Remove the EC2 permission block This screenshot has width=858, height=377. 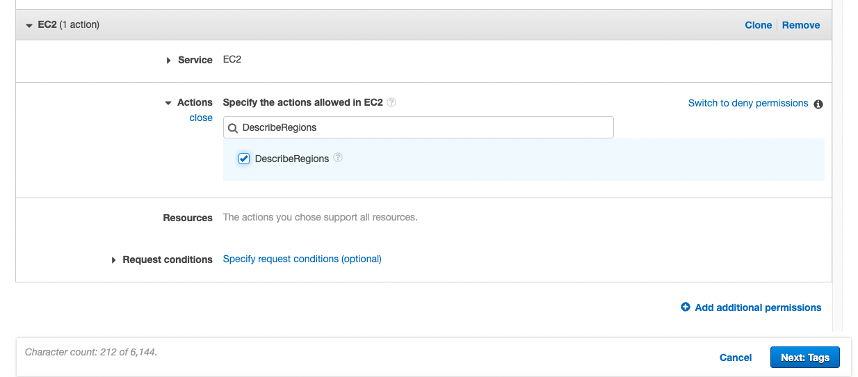(x=801, y=25)
